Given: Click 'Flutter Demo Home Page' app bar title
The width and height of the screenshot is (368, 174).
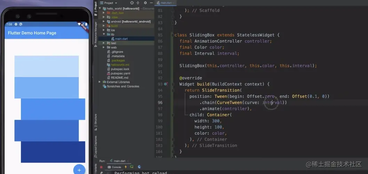Looking at the screenshot, I should coord(32,33).
